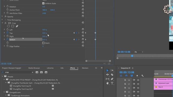Add or remove keyframe for Bottom

point(76,40)
